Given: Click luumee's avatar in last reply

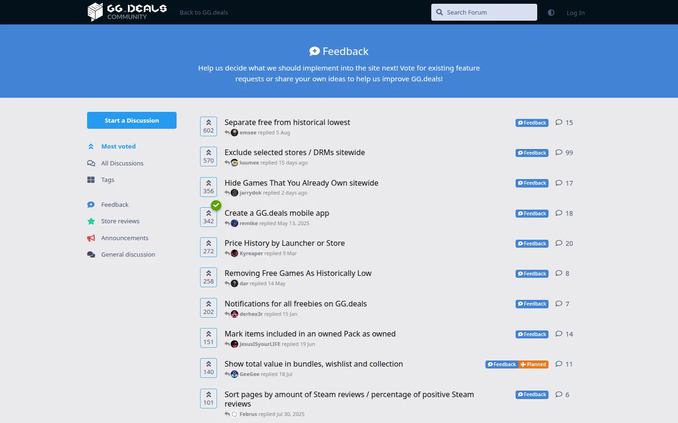Looking at the screenshot, I should [234, 163].
